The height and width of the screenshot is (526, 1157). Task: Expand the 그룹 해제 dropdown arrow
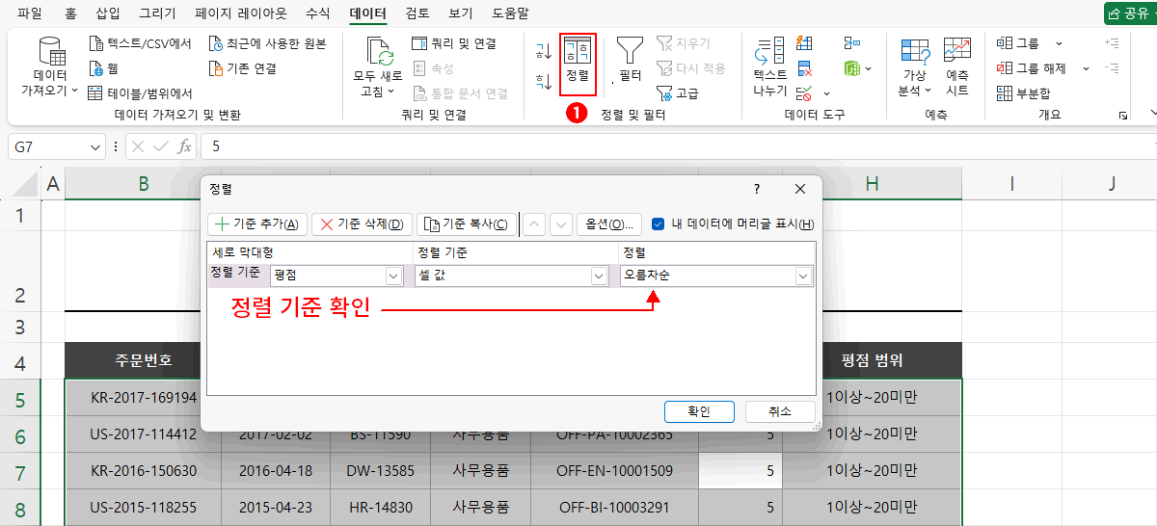(1086, 68)
